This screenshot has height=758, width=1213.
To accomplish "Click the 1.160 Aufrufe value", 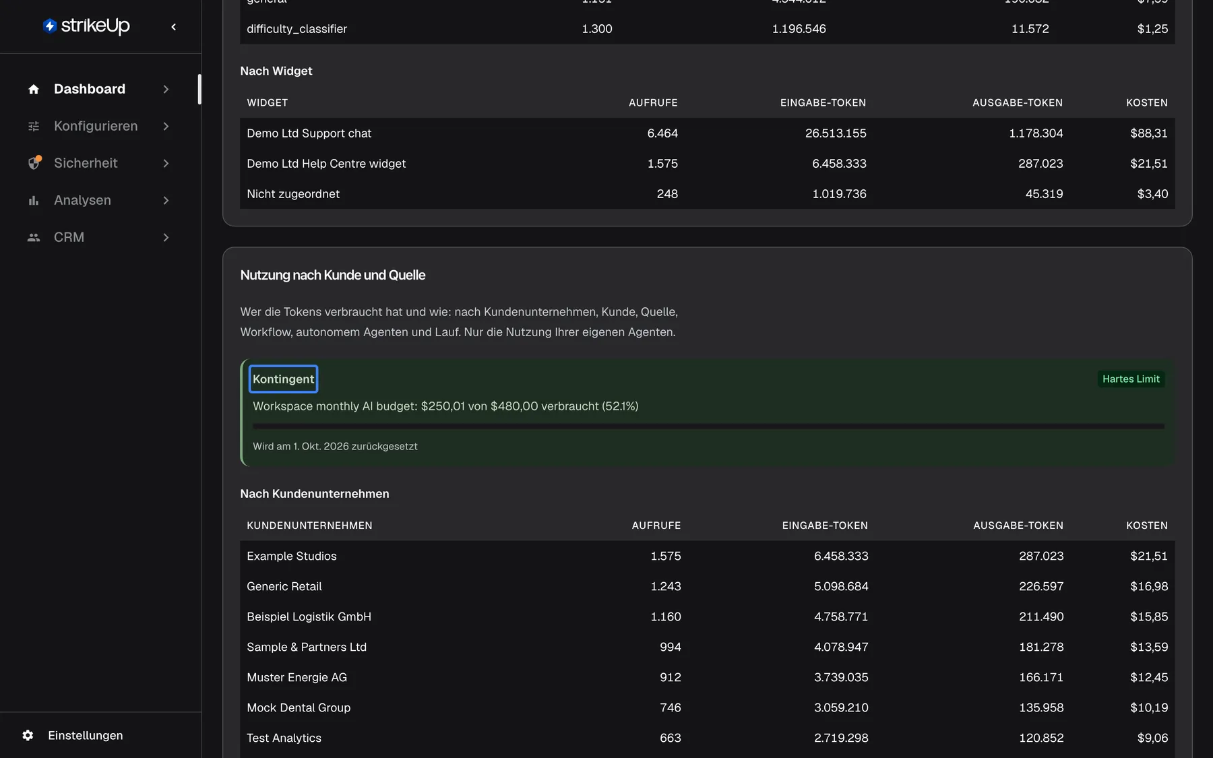I will 666,617.
